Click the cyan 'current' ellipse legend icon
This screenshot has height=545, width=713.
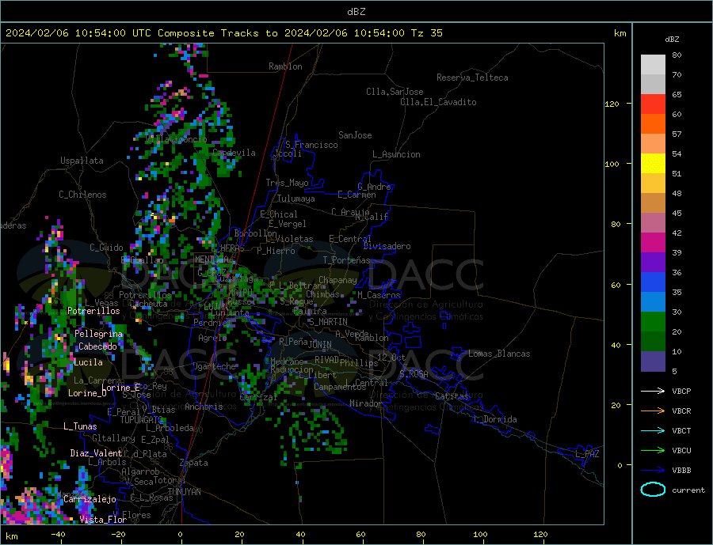653,490
